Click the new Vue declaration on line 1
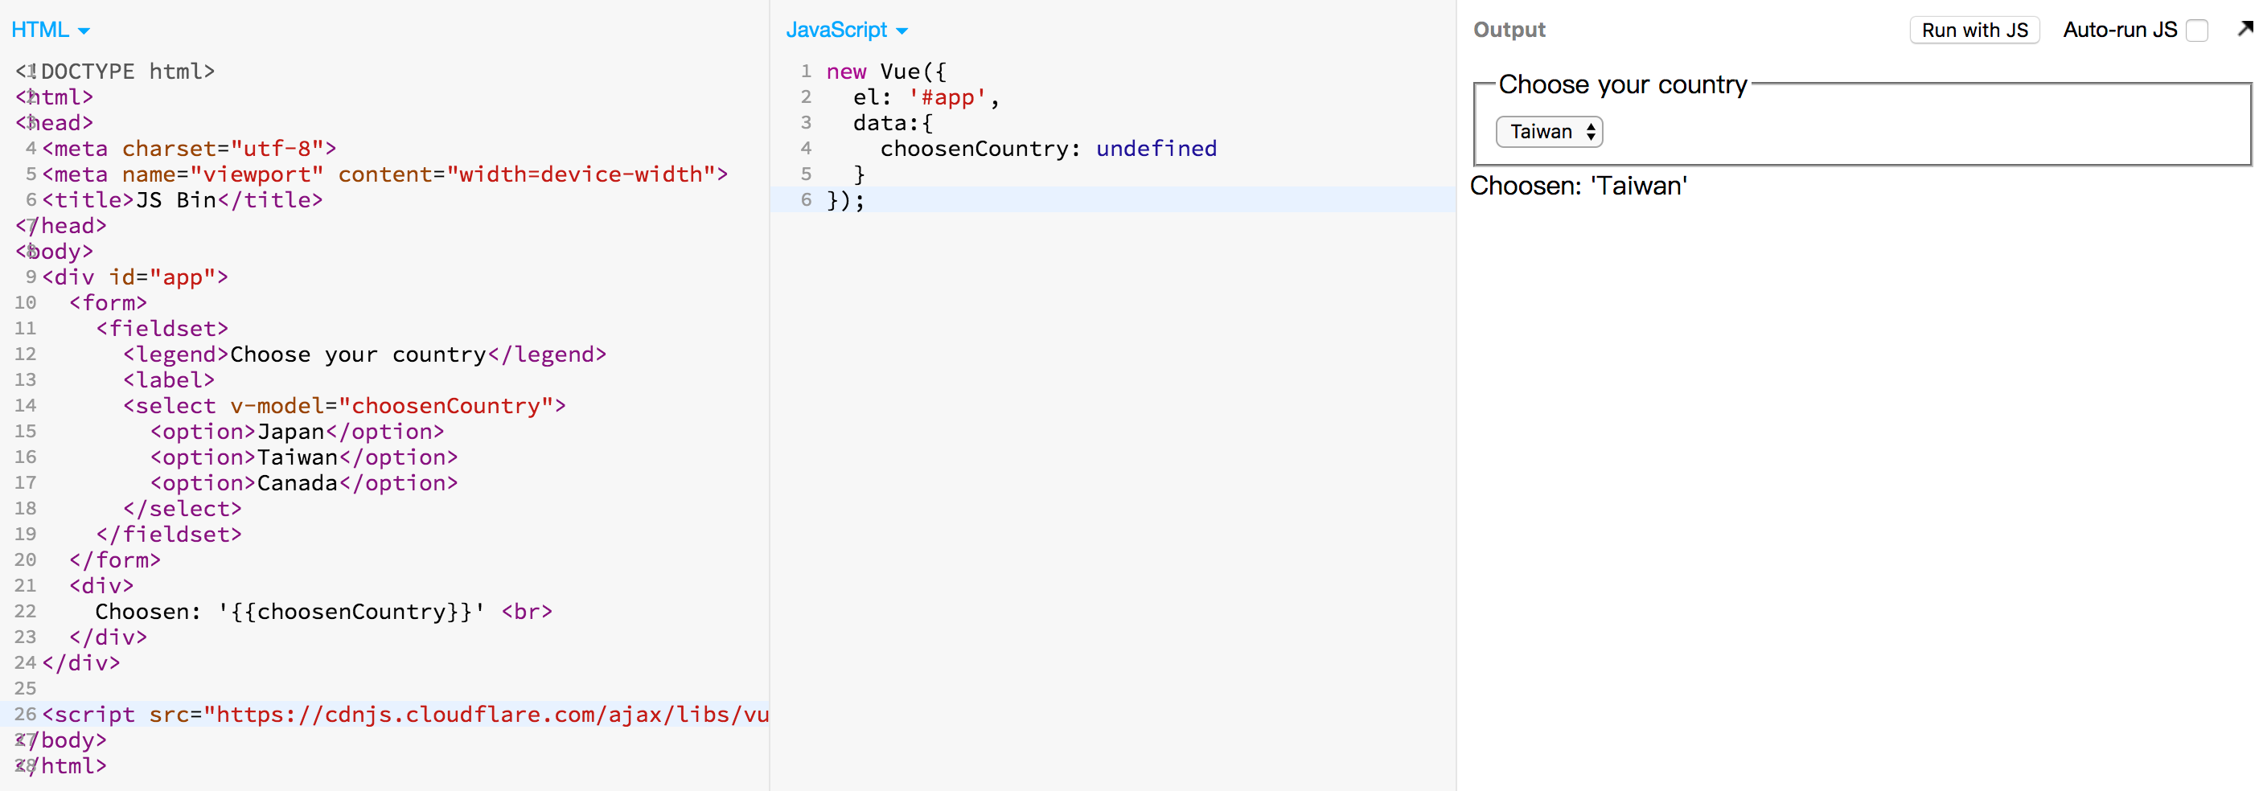 (x=887, y=71)
